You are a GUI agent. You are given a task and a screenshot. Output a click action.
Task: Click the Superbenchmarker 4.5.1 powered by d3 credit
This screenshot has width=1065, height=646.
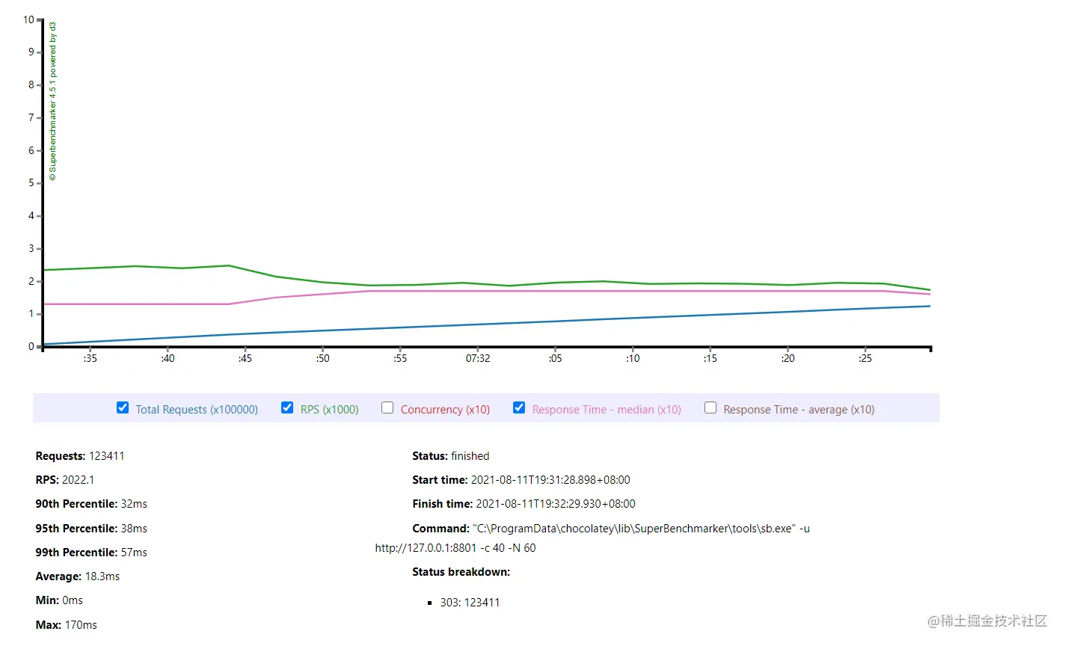tap(52, 101)
